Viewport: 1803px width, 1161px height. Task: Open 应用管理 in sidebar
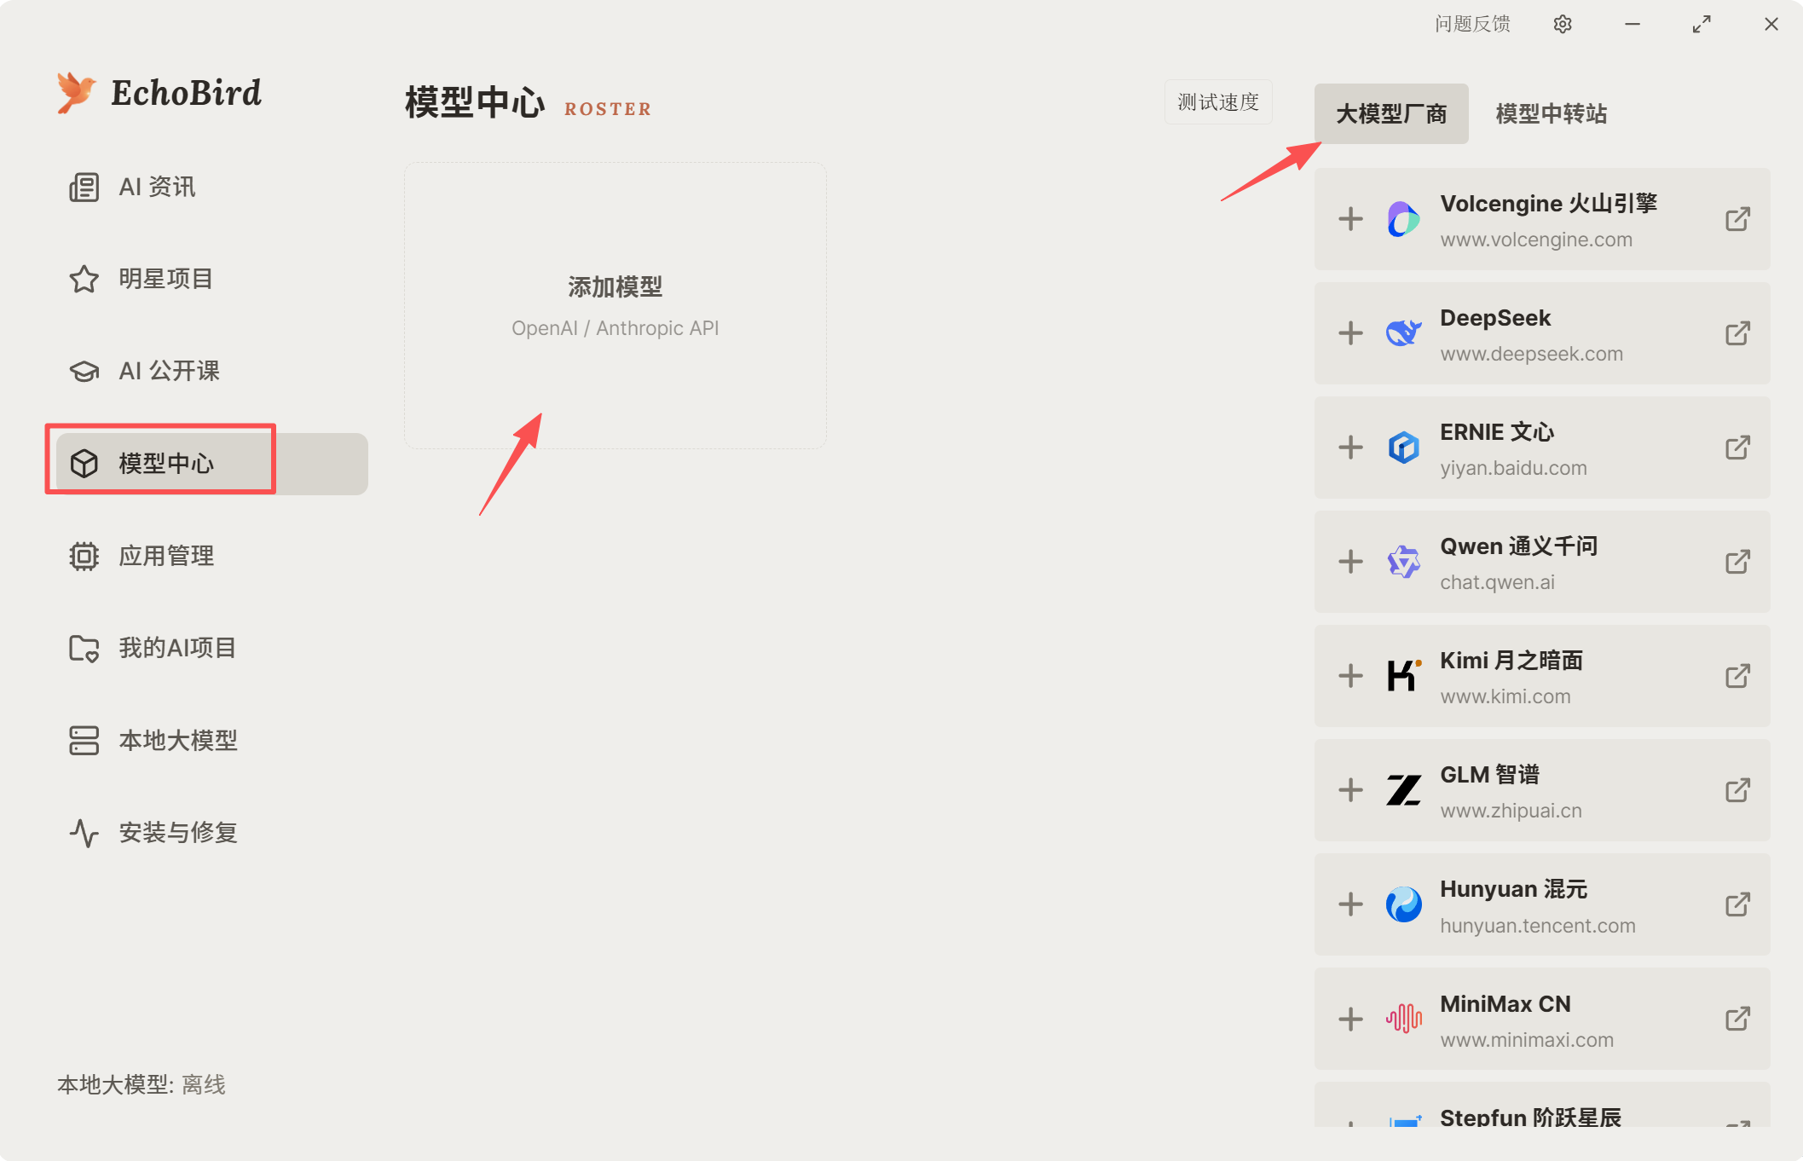[213, 556]
